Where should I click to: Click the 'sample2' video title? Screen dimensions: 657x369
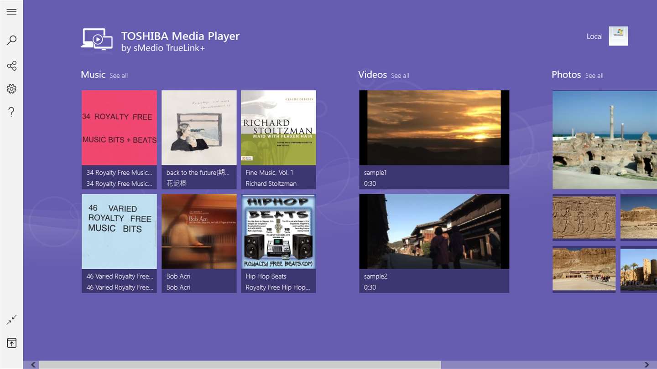point(375,277)
